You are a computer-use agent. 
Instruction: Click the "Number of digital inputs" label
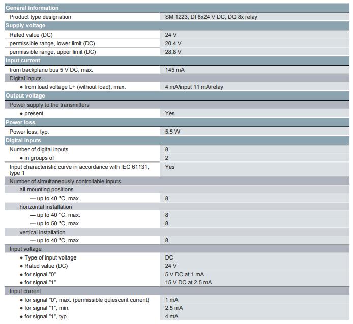39,149
